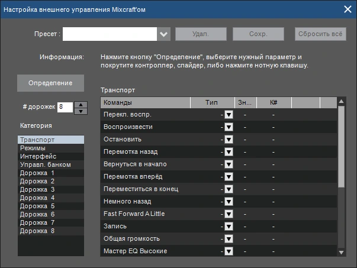Open type dropdown for Мастер EQ Высокие
357x268 pixels.
coord(229,251)
